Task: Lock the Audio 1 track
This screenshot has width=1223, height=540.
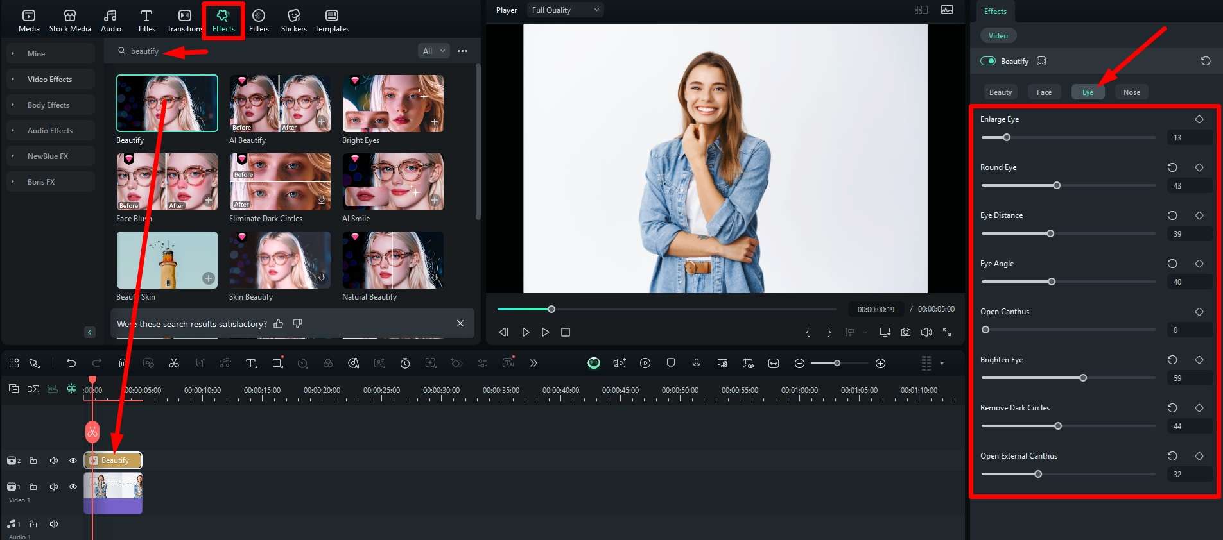Action: pos(33,524)
